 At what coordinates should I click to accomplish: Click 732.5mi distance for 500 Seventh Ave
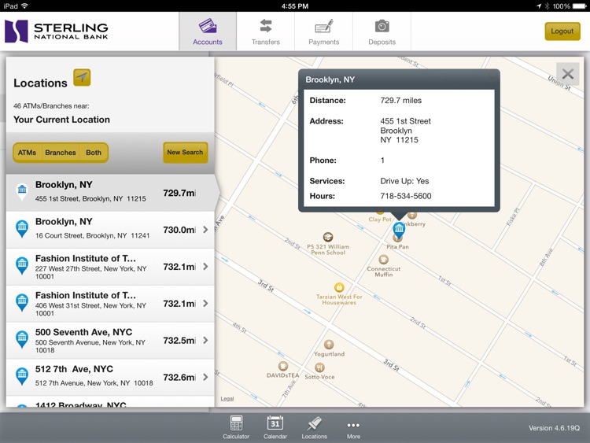(179, 341)
